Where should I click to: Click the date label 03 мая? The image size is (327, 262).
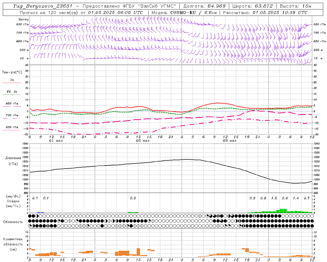(230, 141)
